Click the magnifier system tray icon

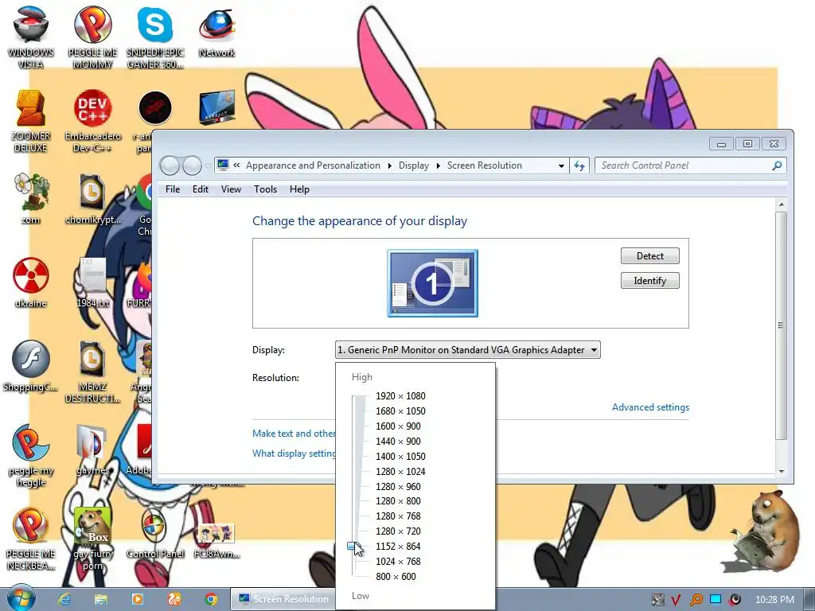[x=696, y=600]
